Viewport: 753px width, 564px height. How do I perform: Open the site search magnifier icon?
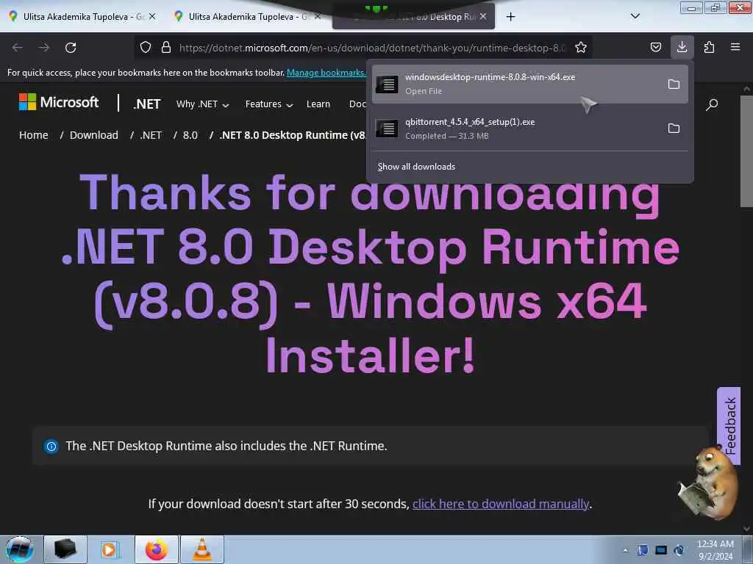click(712, 104)
